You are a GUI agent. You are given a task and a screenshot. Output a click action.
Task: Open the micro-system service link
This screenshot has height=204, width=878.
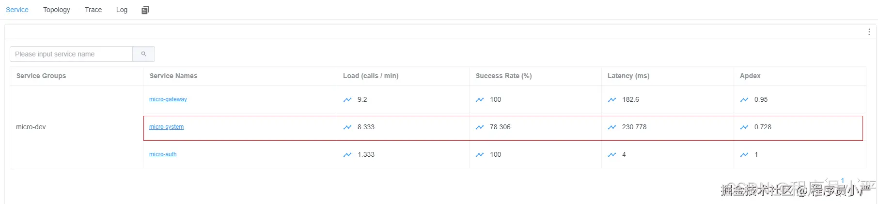166,127
